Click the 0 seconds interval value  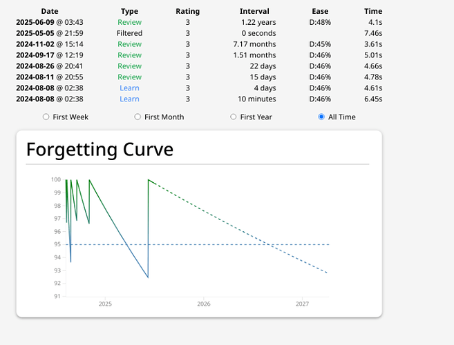[259, 33]
